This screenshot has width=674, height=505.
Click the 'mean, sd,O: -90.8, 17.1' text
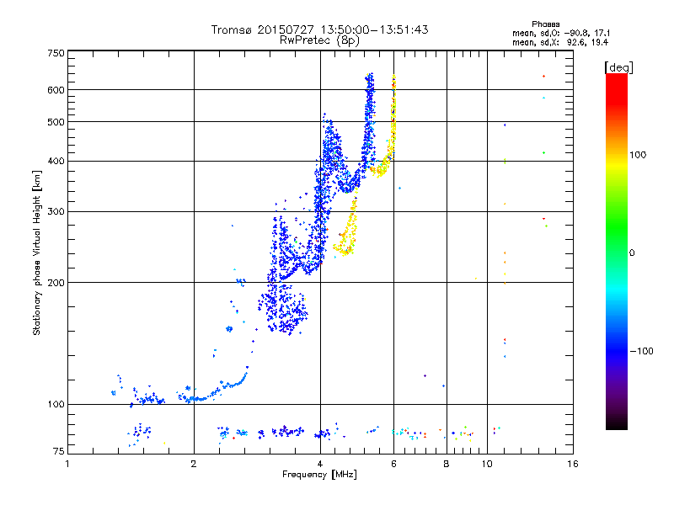[x=561, y=33]
